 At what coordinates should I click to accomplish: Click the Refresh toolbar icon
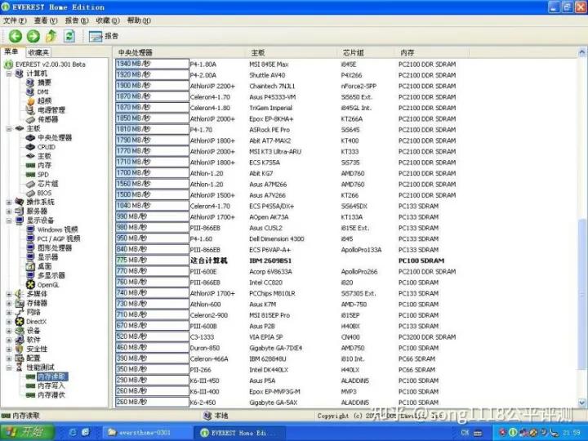coord(69,36)
